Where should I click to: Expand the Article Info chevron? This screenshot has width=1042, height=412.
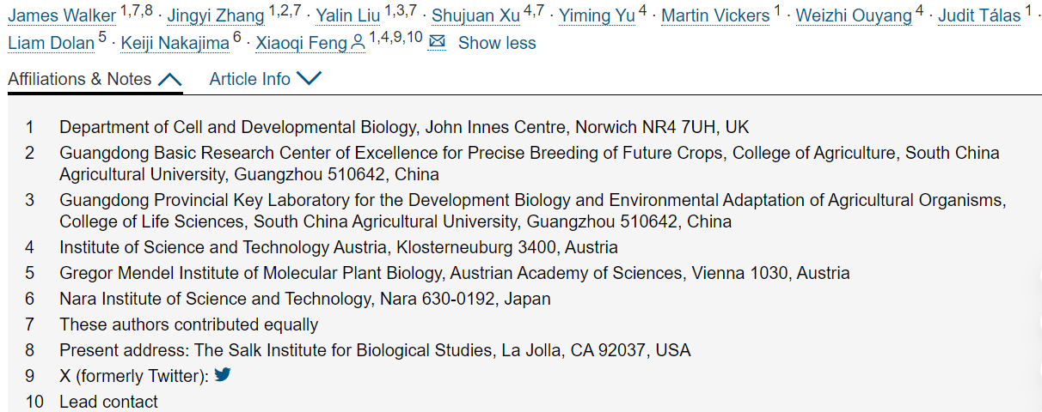click(x=309, y=79)
